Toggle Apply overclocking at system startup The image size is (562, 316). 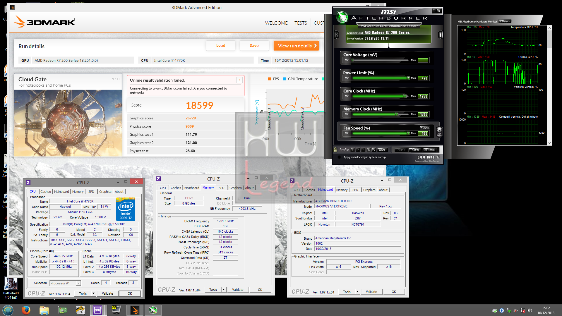pos(339,157)
